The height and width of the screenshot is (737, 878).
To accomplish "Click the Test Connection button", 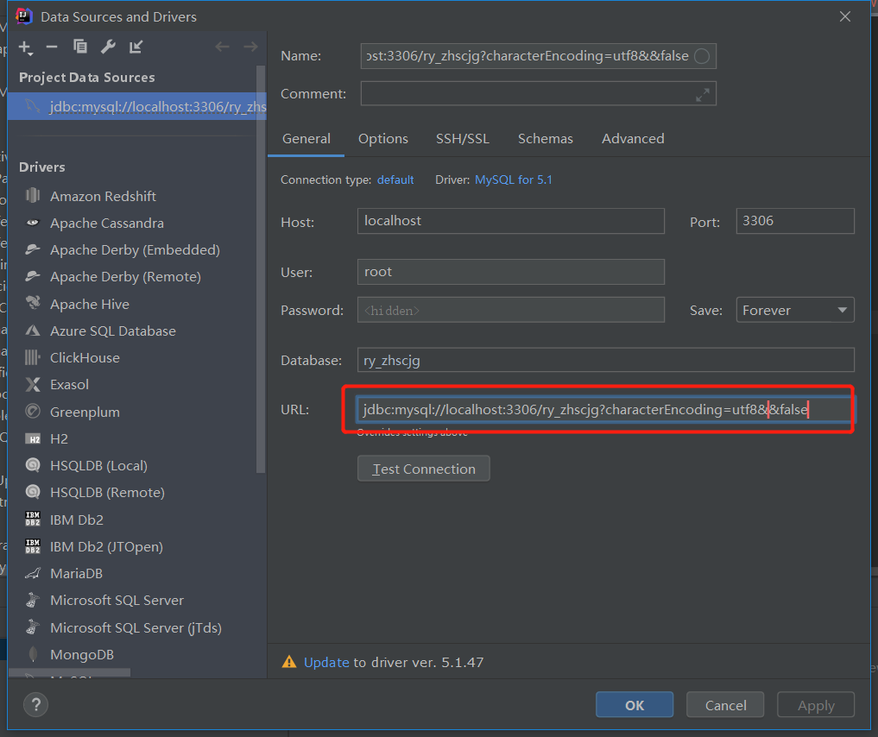I will tap(423, 469).
